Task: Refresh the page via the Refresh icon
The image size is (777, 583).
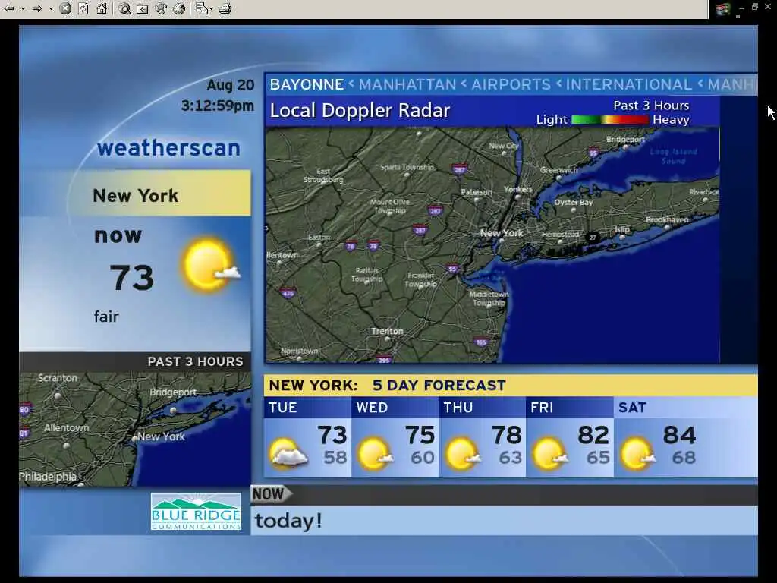Action: click(x=83, y=8)
